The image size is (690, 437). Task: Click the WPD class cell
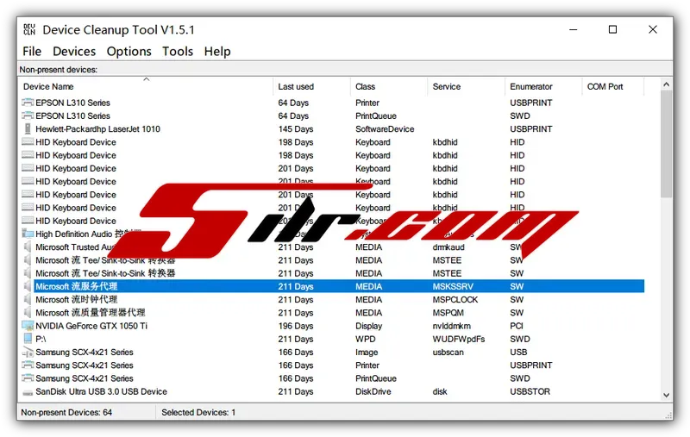pyautogui.click(x=365, y=339)
